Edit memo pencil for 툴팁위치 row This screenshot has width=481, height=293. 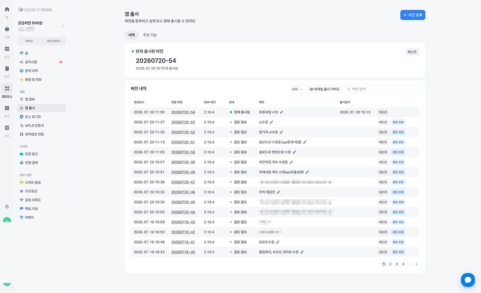pyautogui.click(x=302, y=252)
